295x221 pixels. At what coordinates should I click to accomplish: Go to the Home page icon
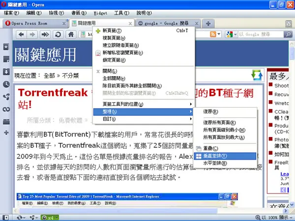(x=71, y=34)
